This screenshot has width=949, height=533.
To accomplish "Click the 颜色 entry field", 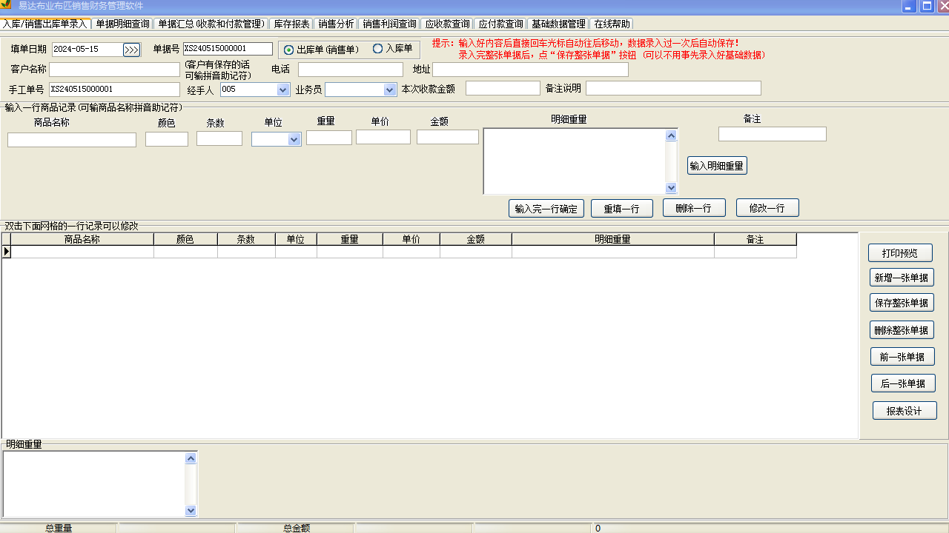I will [x=167, y=139].
